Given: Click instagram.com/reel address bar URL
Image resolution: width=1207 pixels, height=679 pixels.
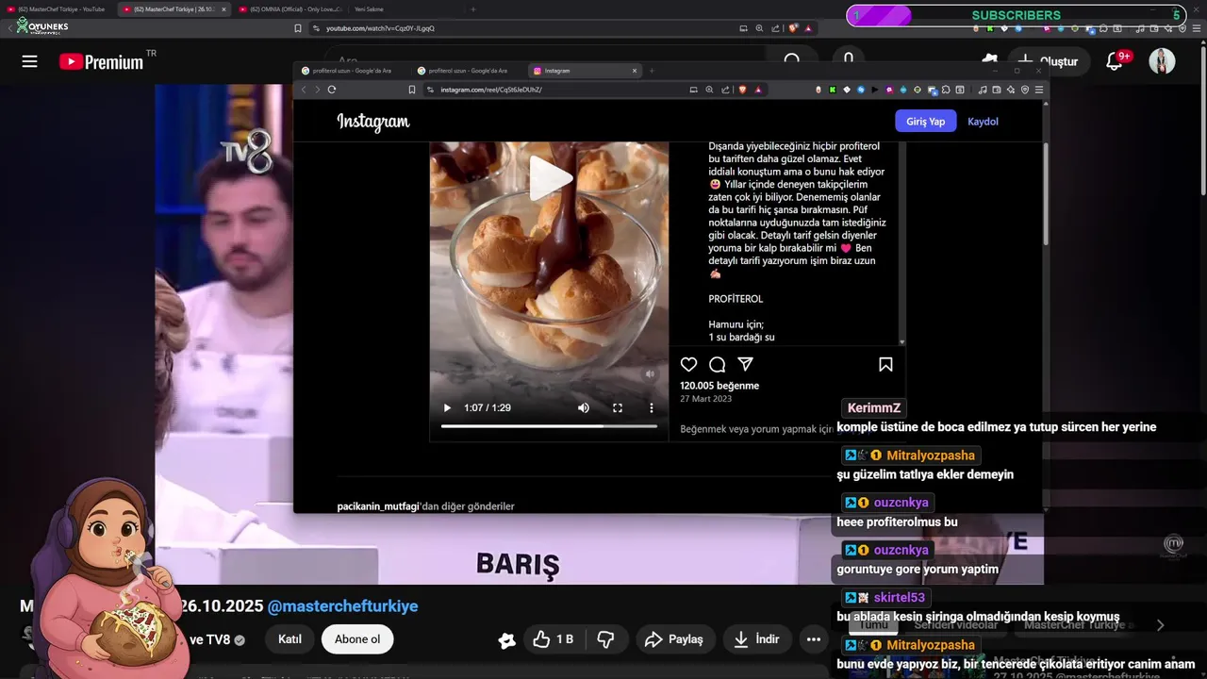Looking at the screenshot, I should [491, 90].
